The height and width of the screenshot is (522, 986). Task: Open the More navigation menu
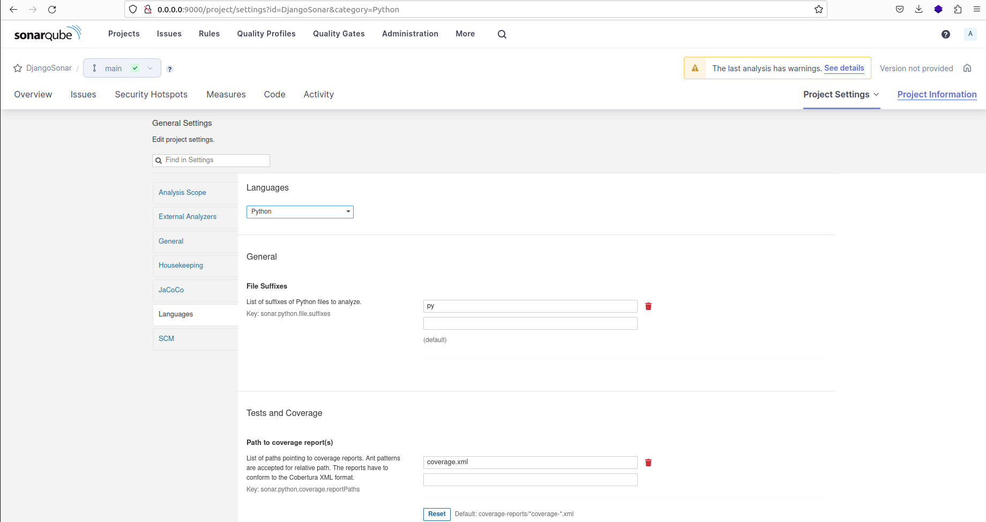pos(465,34)
